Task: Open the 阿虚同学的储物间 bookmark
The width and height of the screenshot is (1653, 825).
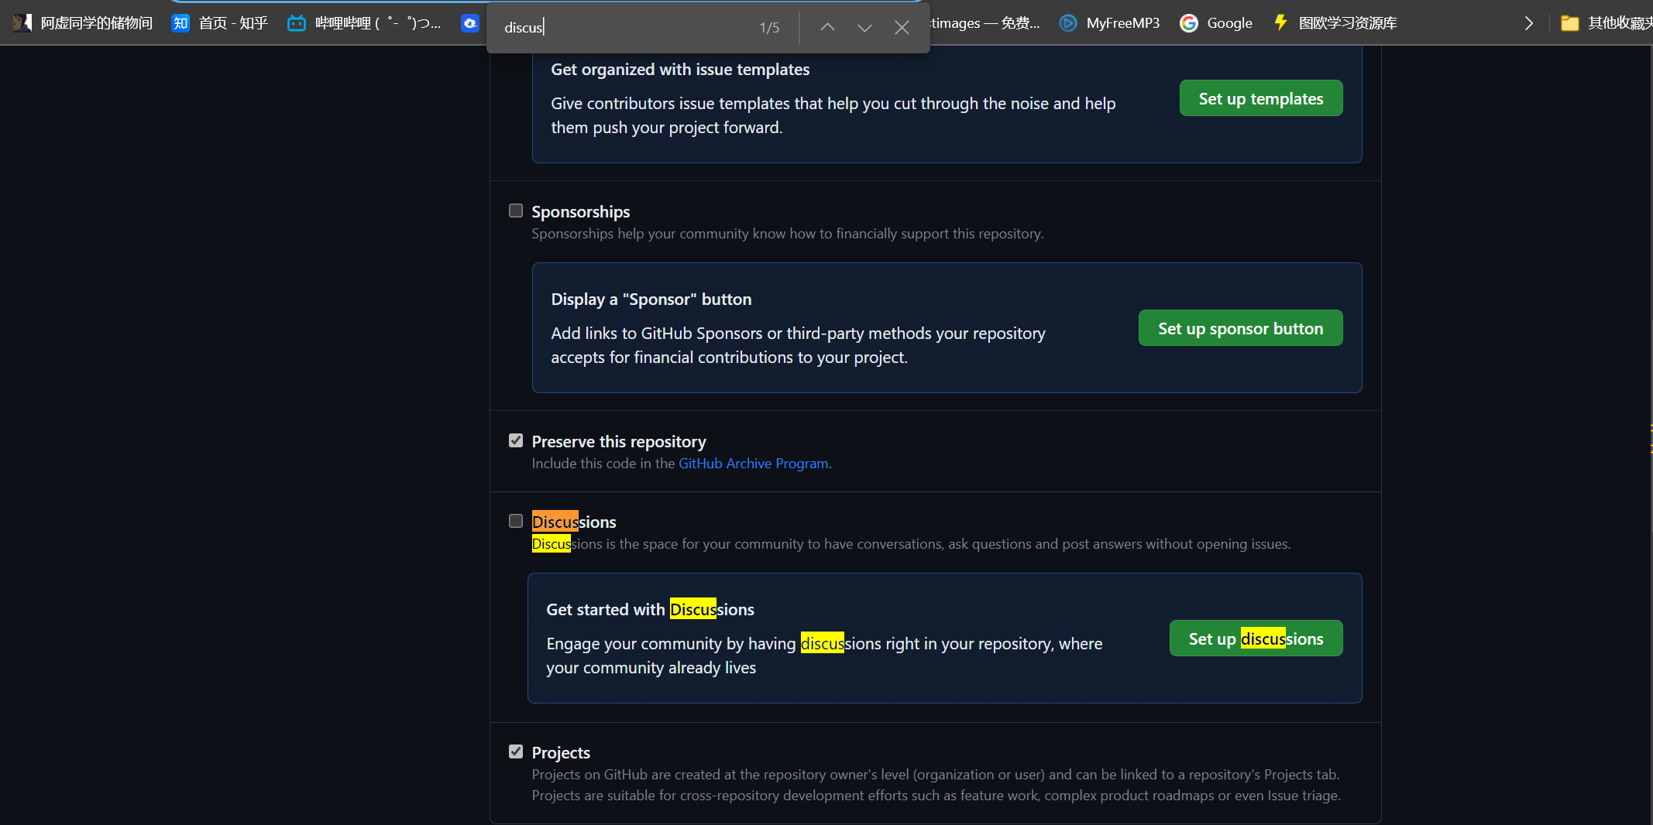Action: pyautogui.click(x=83, y=23)
